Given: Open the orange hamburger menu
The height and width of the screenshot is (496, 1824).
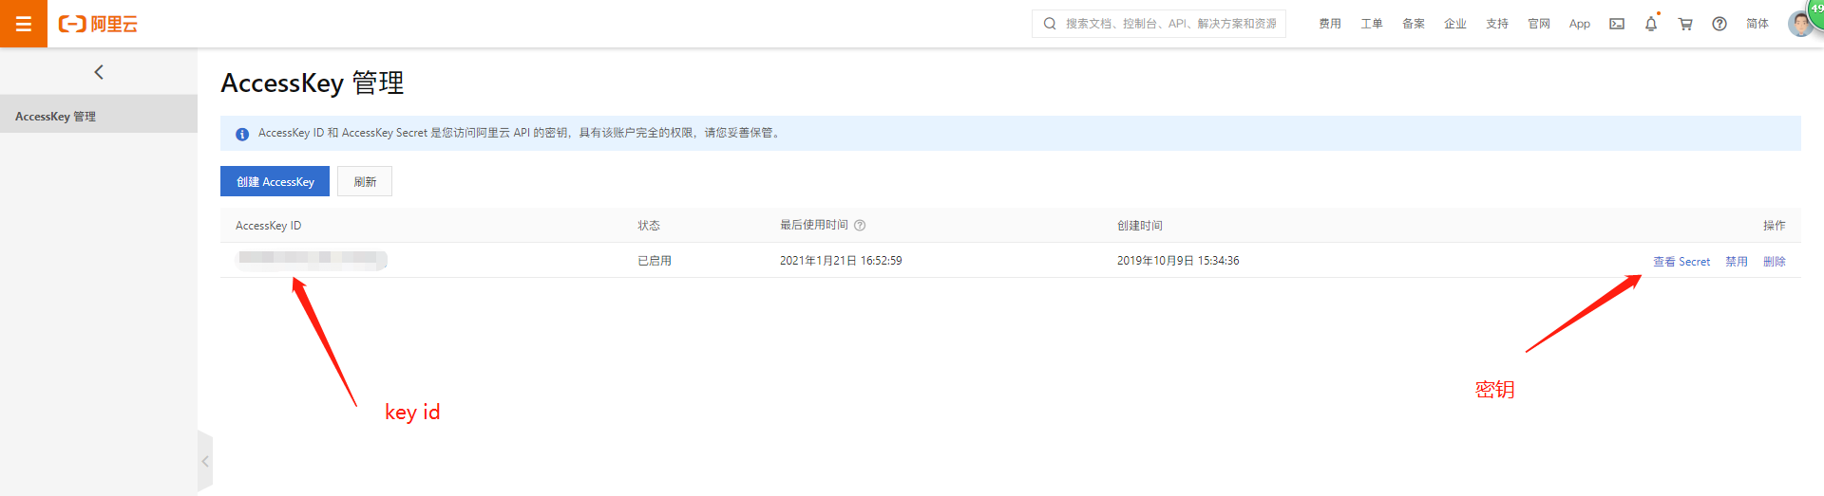Looking at the screenshot, I should 24,24.
